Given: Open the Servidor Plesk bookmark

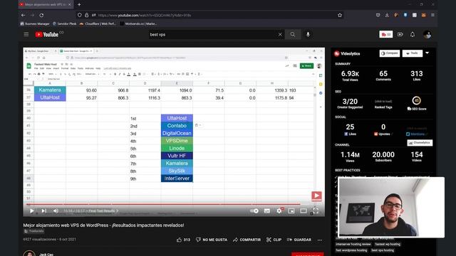Looking at the screenshot, I should [65, 23].
